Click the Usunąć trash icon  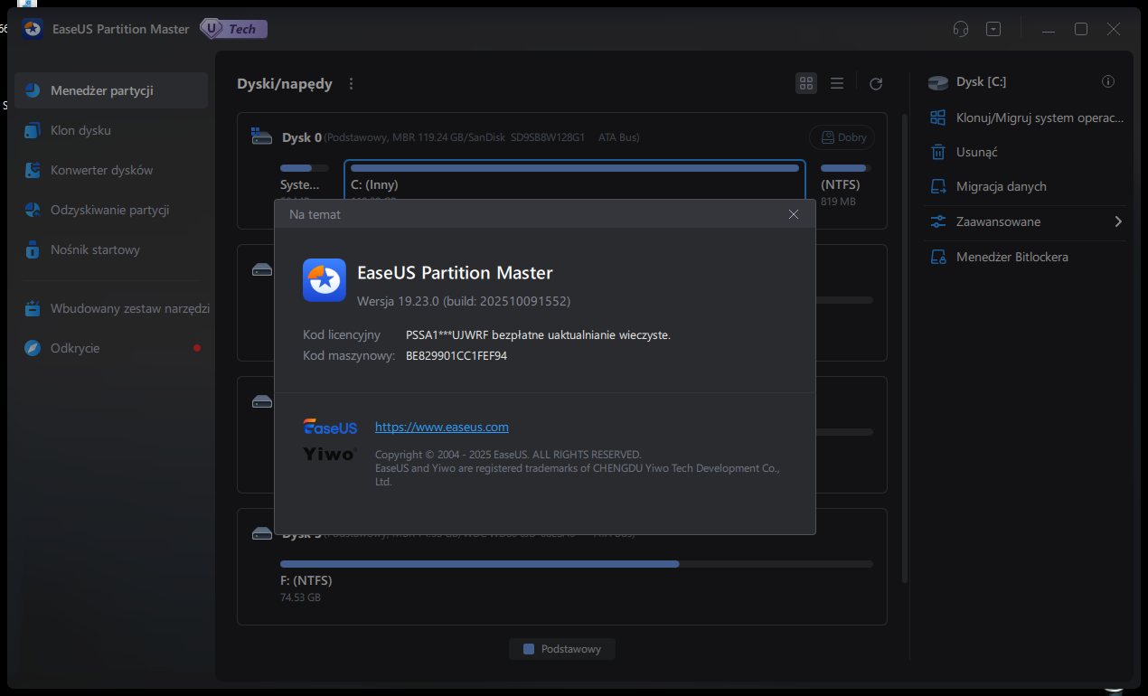click(x=939, y=152)
